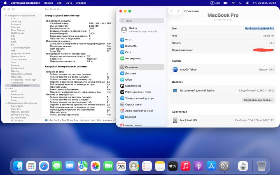This screenshot has height=175, width=280.
Task: Open Calendar showing 26 in Dock
Action: (x=121, y=166)
